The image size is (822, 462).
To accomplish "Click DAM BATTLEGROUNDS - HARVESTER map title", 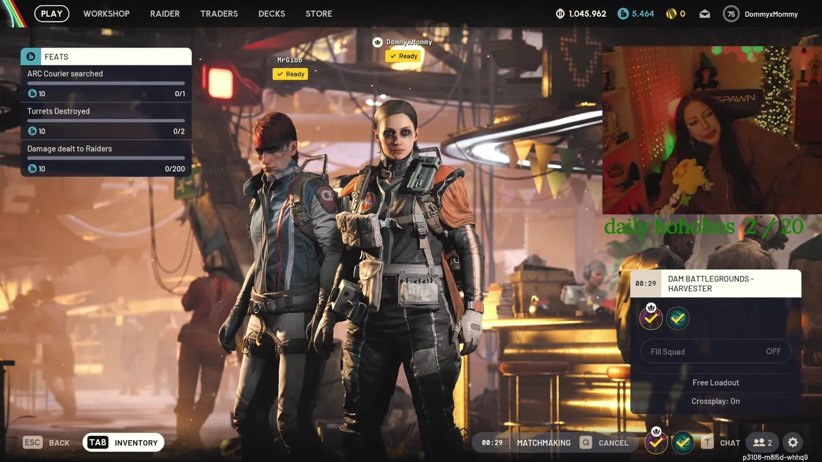I will click(711, 284).
